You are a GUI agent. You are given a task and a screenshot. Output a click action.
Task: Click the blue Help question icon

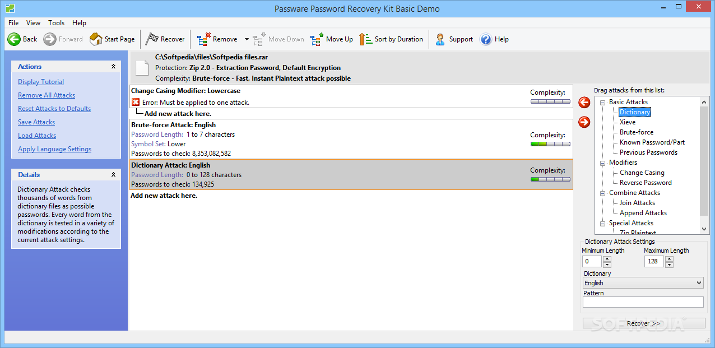pyautogui.click(x=486, y=39)
